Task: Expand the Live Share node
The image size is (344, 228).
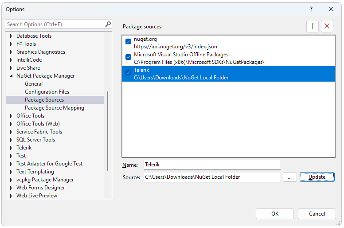Action: (11, 68)
